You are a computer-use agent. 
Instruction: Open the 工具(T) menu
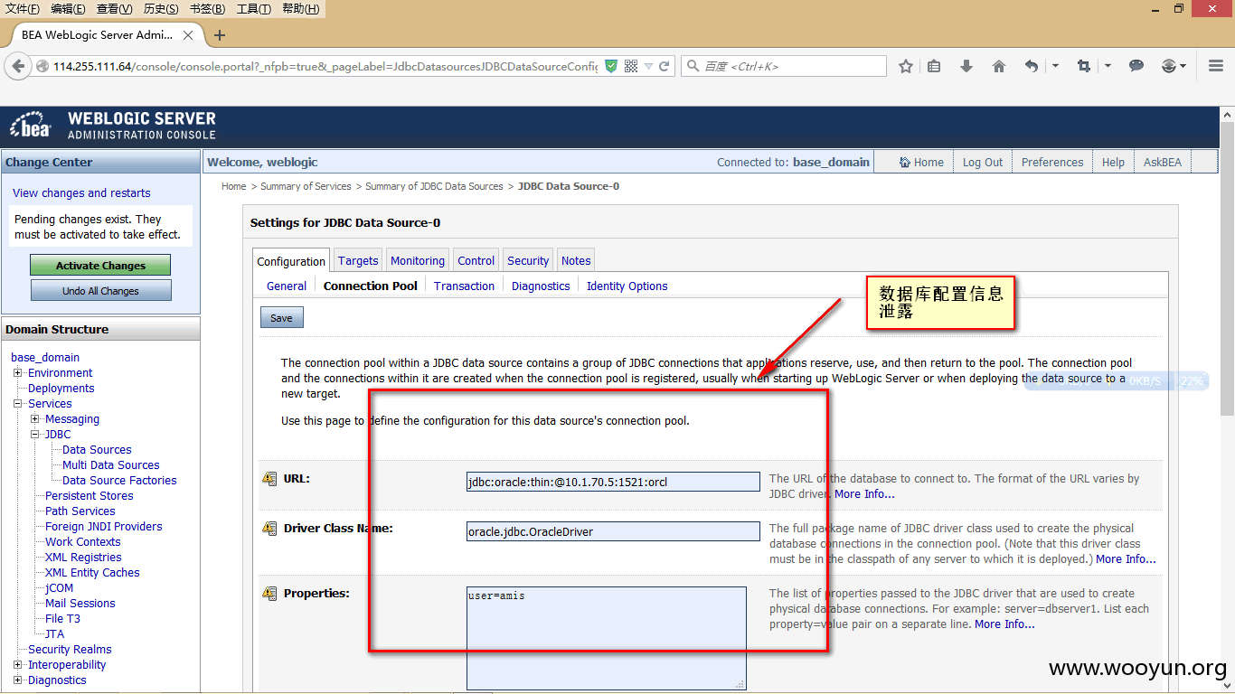coord(254,9)
